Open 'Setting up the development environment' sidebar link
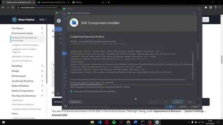The height and width of the screenshot is (125, 223). 28,39
